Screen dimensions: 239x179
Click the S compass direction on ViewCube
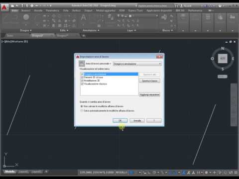click(223, 69)
